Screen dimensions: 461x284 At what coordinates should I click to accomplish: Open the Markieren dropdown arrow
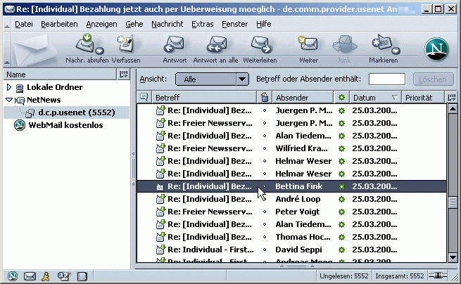click(396, 51)
